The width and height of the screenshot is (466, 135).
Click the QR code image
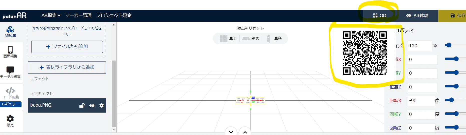[365, 53]
